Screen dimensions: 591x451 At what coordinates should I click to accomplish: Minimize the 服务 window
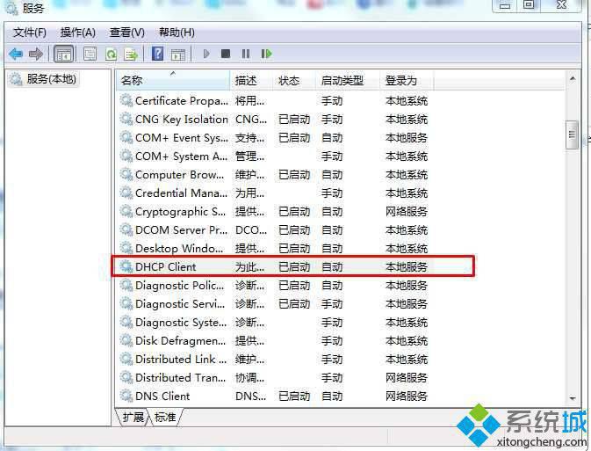pyautogui.click(x=505, y=5)
